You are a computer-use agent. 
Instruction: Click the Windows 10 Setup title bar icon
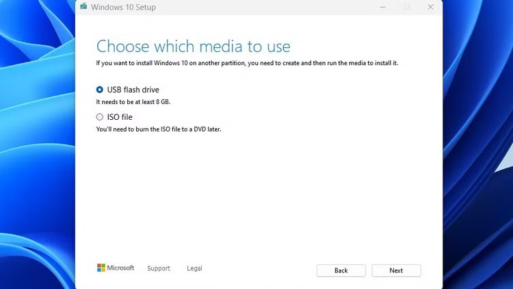click(83, 7)
